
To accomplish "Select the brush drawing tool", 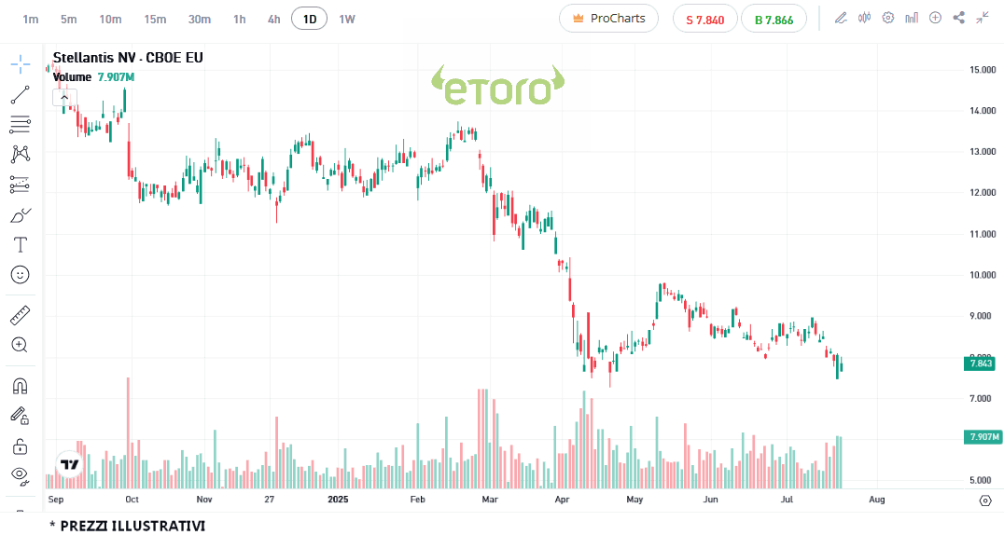I will [x=20, y=215].
